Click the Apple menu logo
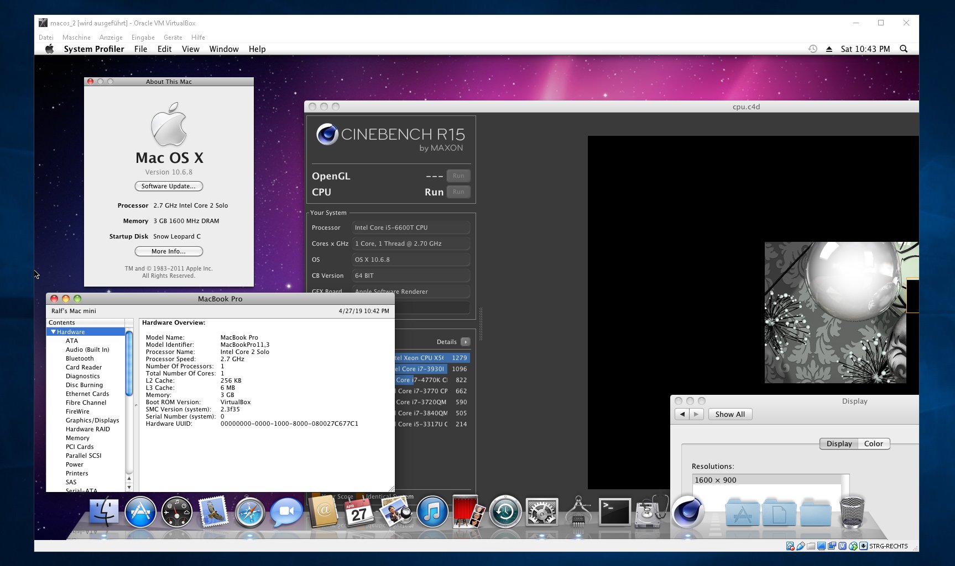This screenshot has width=955, height=566. click(x=49, y=49)
